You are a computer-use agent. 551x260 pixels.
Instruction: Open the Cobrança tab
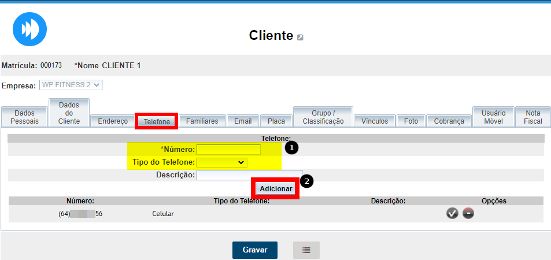tap(449, 121)
